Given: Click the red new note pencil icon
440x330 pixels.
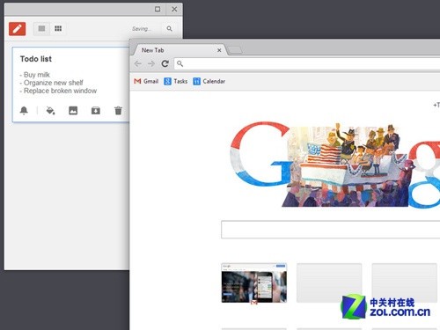Looking at the screenshot, I should tap(17, 29).
